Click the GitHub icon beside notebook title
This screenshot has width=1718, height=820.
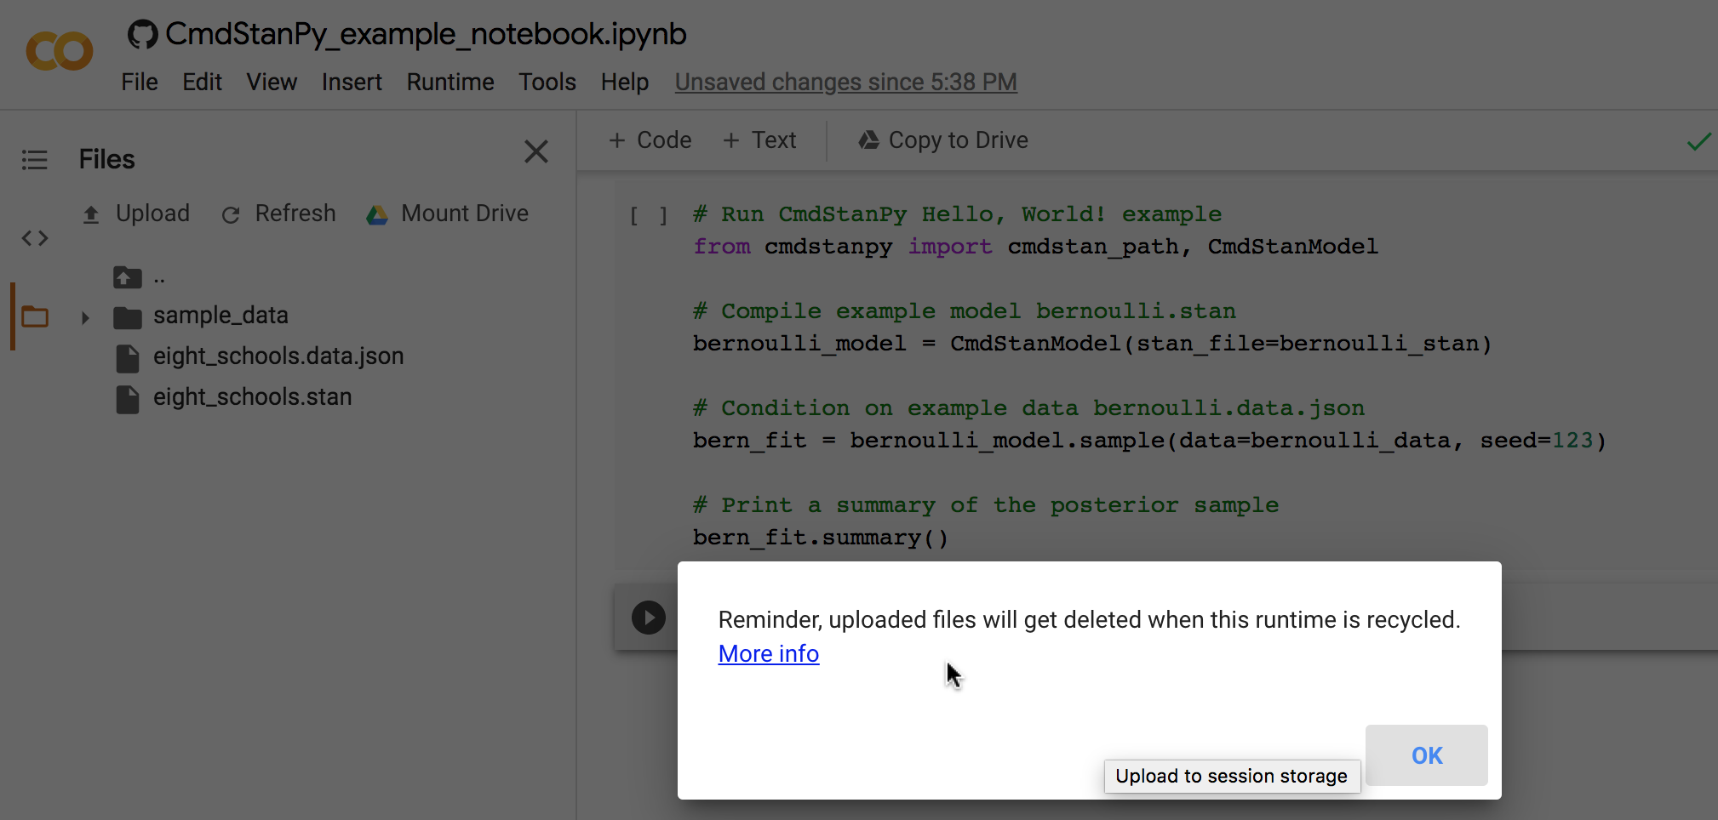tap(142, 35)
